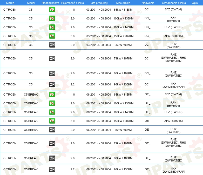Screen dimensions: 203x175
Task: Click the ON icon in the DC_ 80kW row
Action: click(52, 73)
